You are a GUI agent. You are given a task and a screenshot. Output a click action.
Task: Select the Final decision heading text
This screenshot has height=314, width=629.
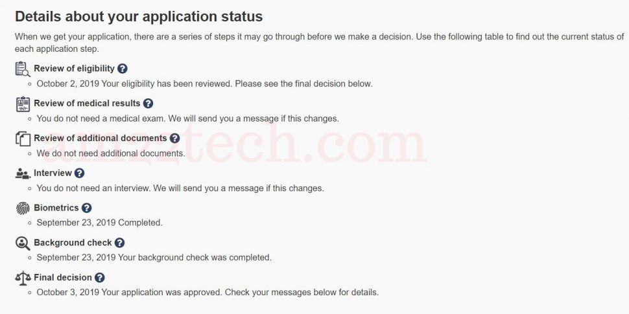pos(63,278)
